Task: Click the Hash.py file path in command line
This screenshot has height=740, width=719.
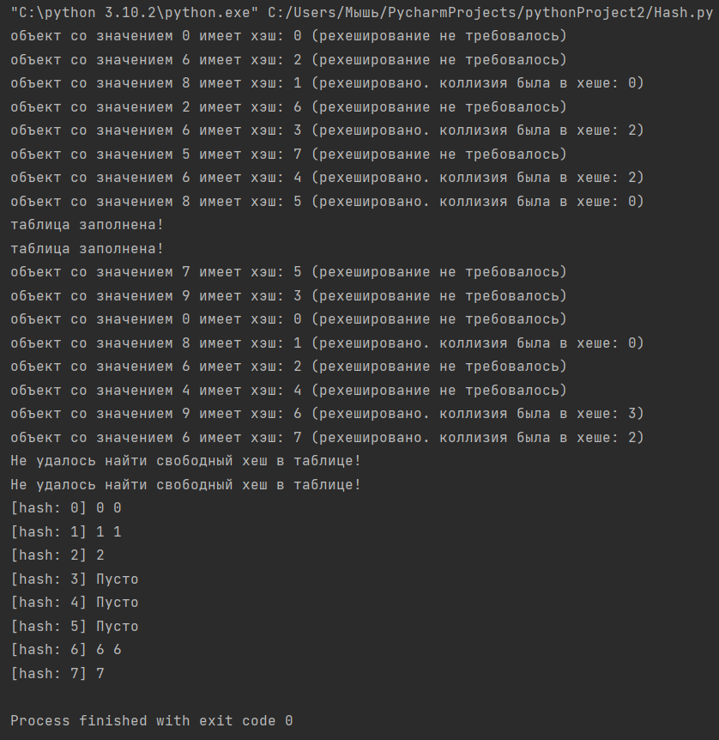Action: [x=490, y=13]
